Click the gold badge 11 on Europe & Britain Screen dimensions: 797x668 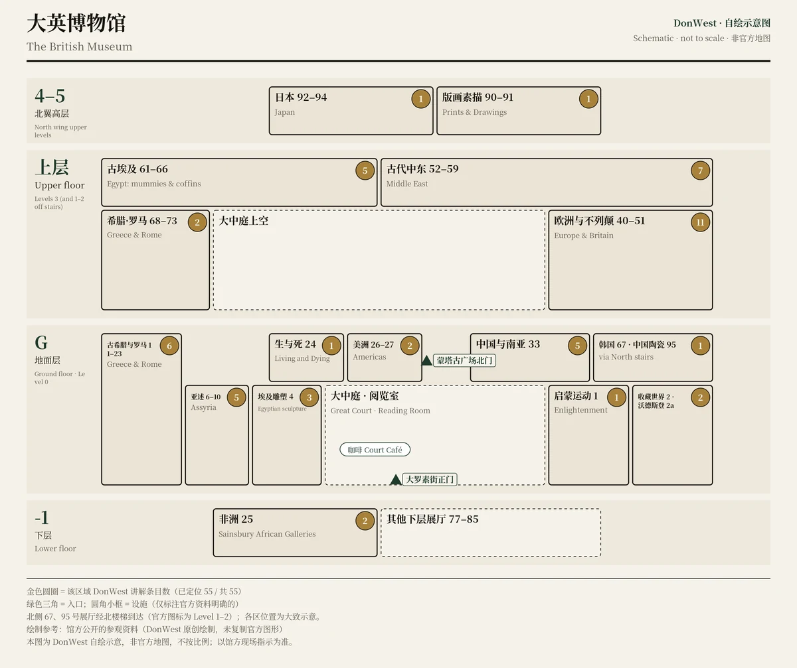point(700,222)
